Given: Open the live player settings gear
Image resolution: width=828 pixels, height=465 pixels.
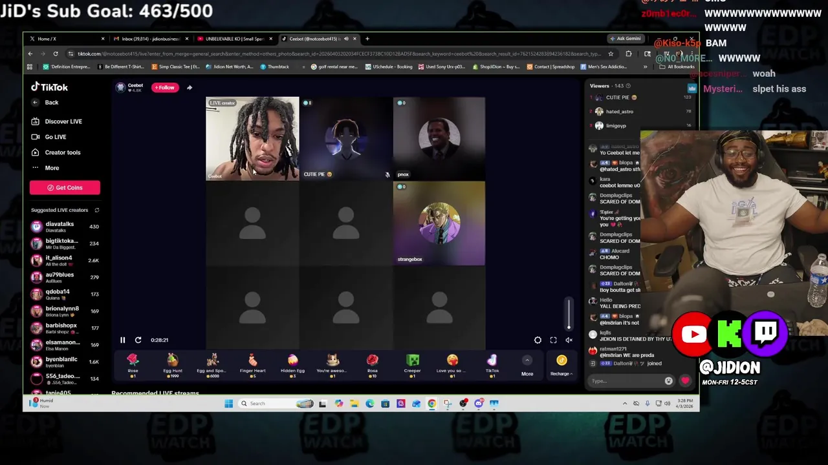Looking at the screenshot, I should pyautogui.click(x=538, y=340).
